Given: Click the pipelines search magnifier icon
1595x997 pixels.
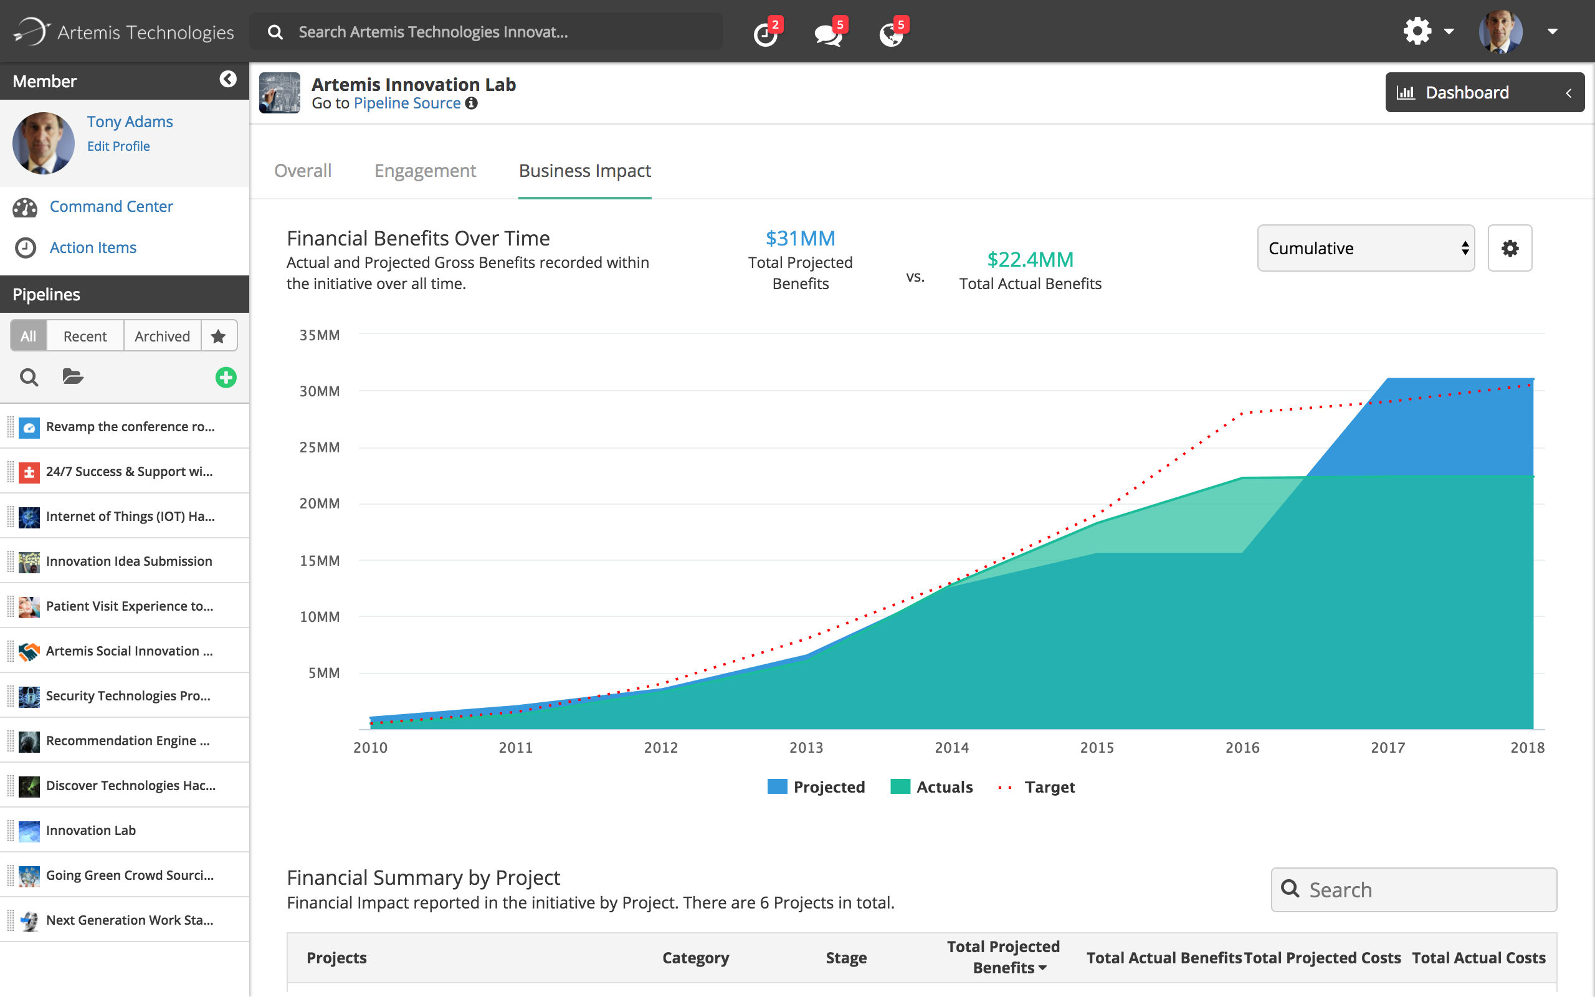Looking at the screenshot, I should pos(29,377).
